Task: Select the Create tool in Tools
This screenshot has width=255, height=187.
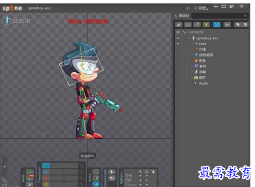Action: coord(30,184)
